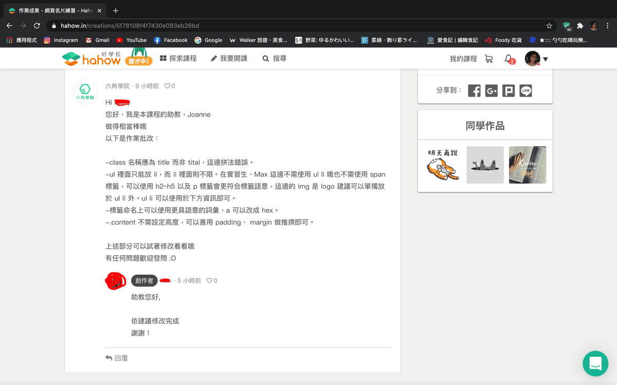The width and height of the screenshot is (617, 385).
Task: Open the shopping cart
Action: point(488,58)
